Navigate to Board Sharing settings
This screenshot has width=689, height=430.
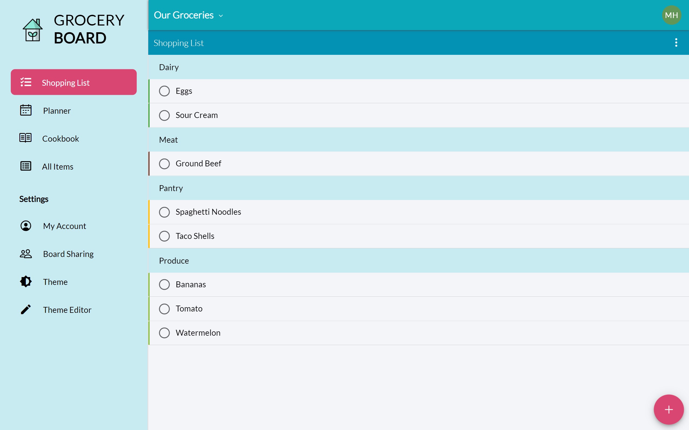[68, 253]
